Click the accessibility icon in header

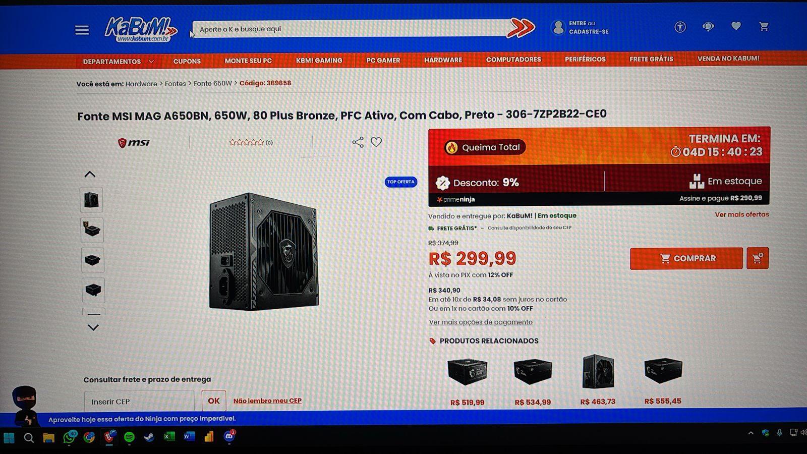(x=680, y=27)
